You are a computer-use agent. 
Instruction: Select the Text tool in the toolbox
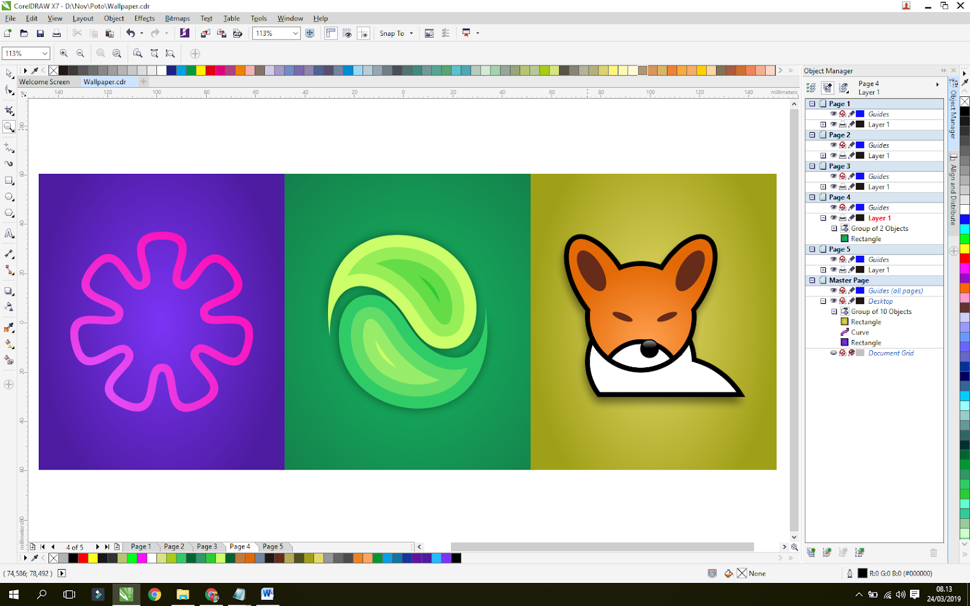(x=9, y=233)
